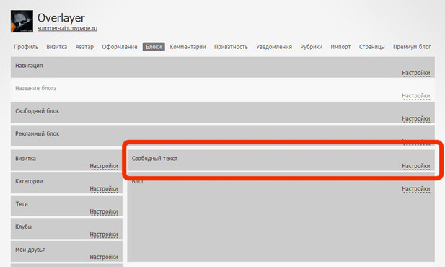Go to the Аватар tab
The height and width of the screenshot is (267, 445).
(84, 47)
